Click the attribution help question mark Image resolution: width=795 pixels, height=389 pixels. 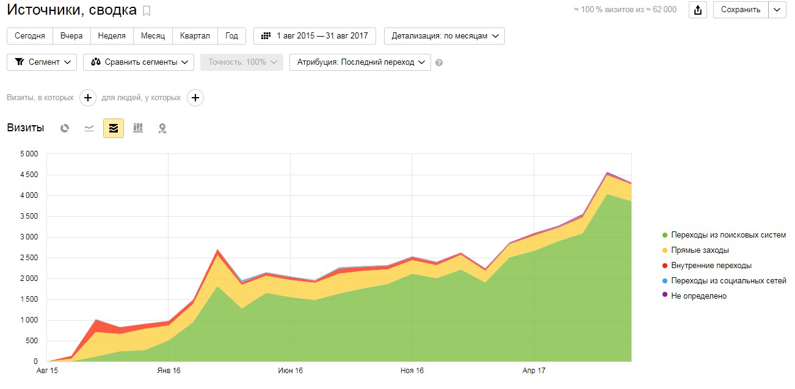coord(439,62)
